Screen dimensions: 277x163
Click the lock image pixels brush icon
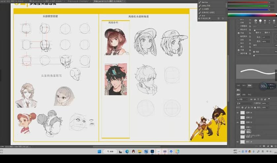[x=246, y=108]
